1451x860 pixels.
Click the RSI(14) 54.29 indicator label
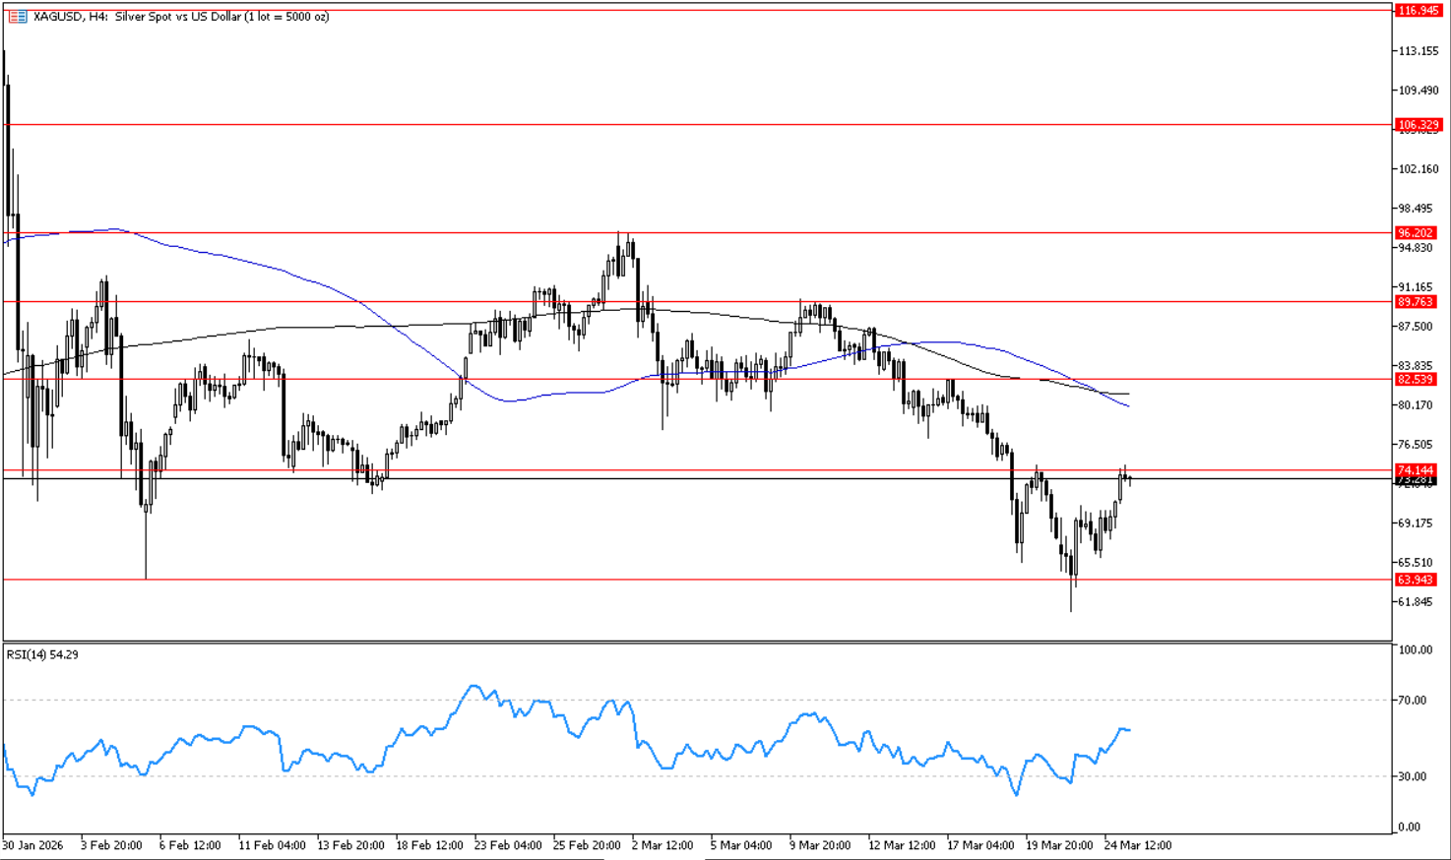(x=42, y=654)
